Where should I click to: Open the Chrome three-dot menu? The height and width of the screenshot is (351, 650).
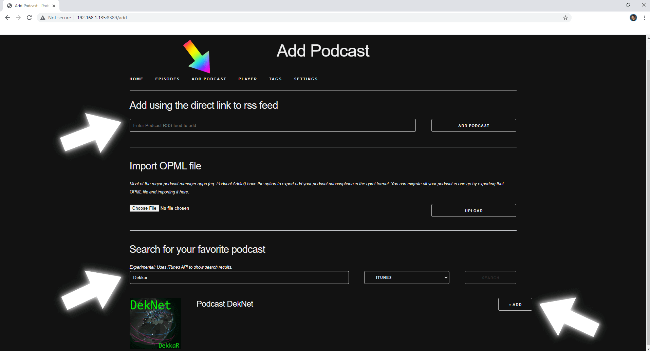click(644, 18)
